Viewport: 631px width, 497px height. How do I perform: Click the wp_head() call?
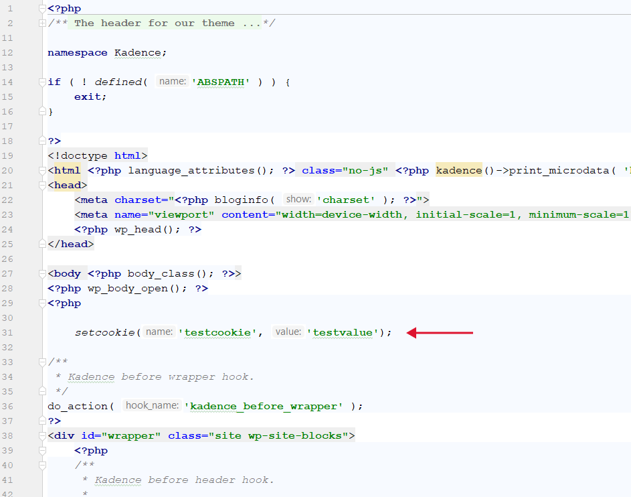[x=144, y=230]
